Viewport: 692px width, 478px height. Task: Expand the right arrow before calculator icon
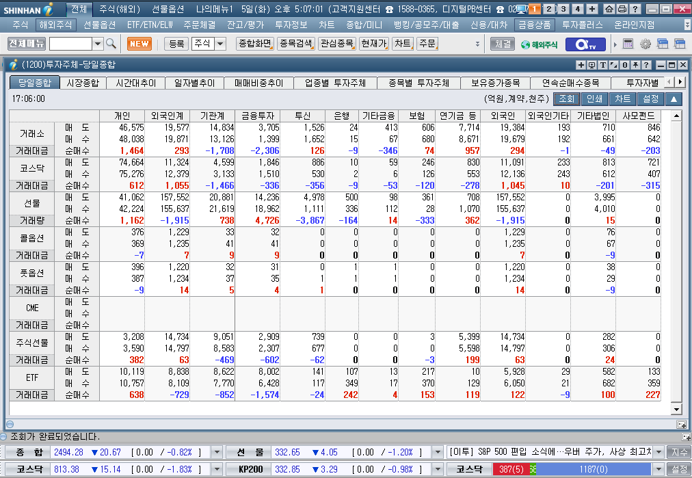click(615, 44)
